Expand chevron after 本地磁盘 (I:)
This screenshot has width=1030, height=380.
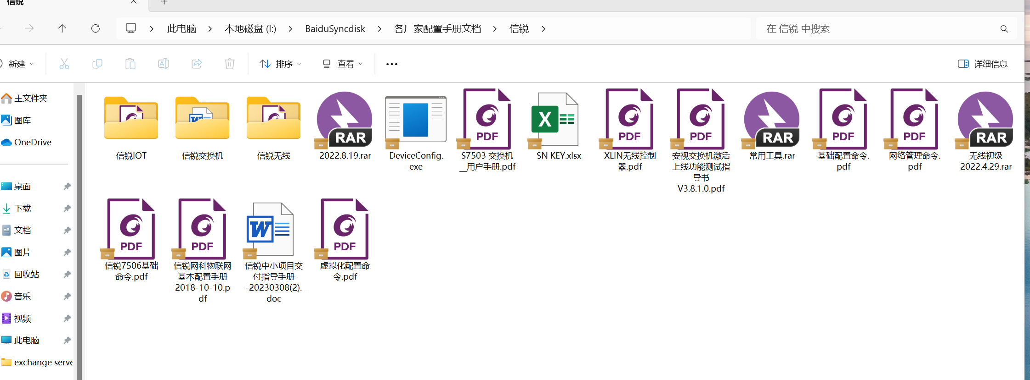(290, 28)
